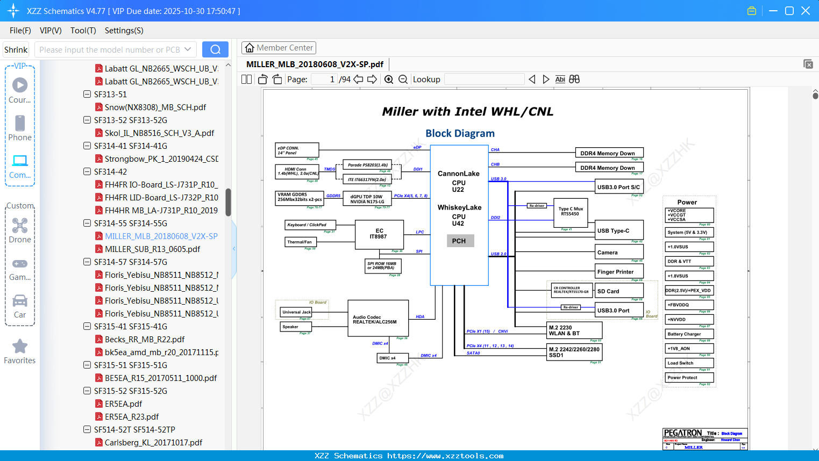The width and height of the screenshot is (819, 461).
Task: Click the blue search button
Action: coord(215,49)
